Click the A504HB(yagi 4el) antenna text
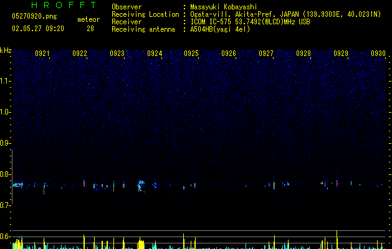This screenshot has width=392, height=249. click(x=220, y=29)
